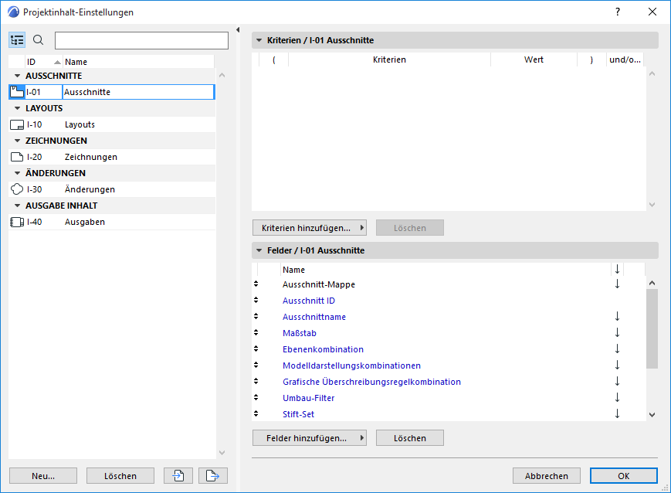Open the Kriterien hinzufügen dropdown
671x493 pixels.
point(309,228)
